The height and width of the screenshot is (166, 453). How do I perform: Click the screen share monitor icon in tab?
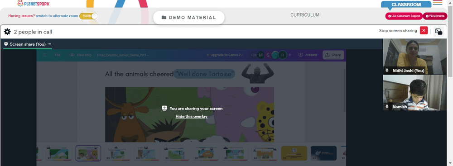(6, 44)
